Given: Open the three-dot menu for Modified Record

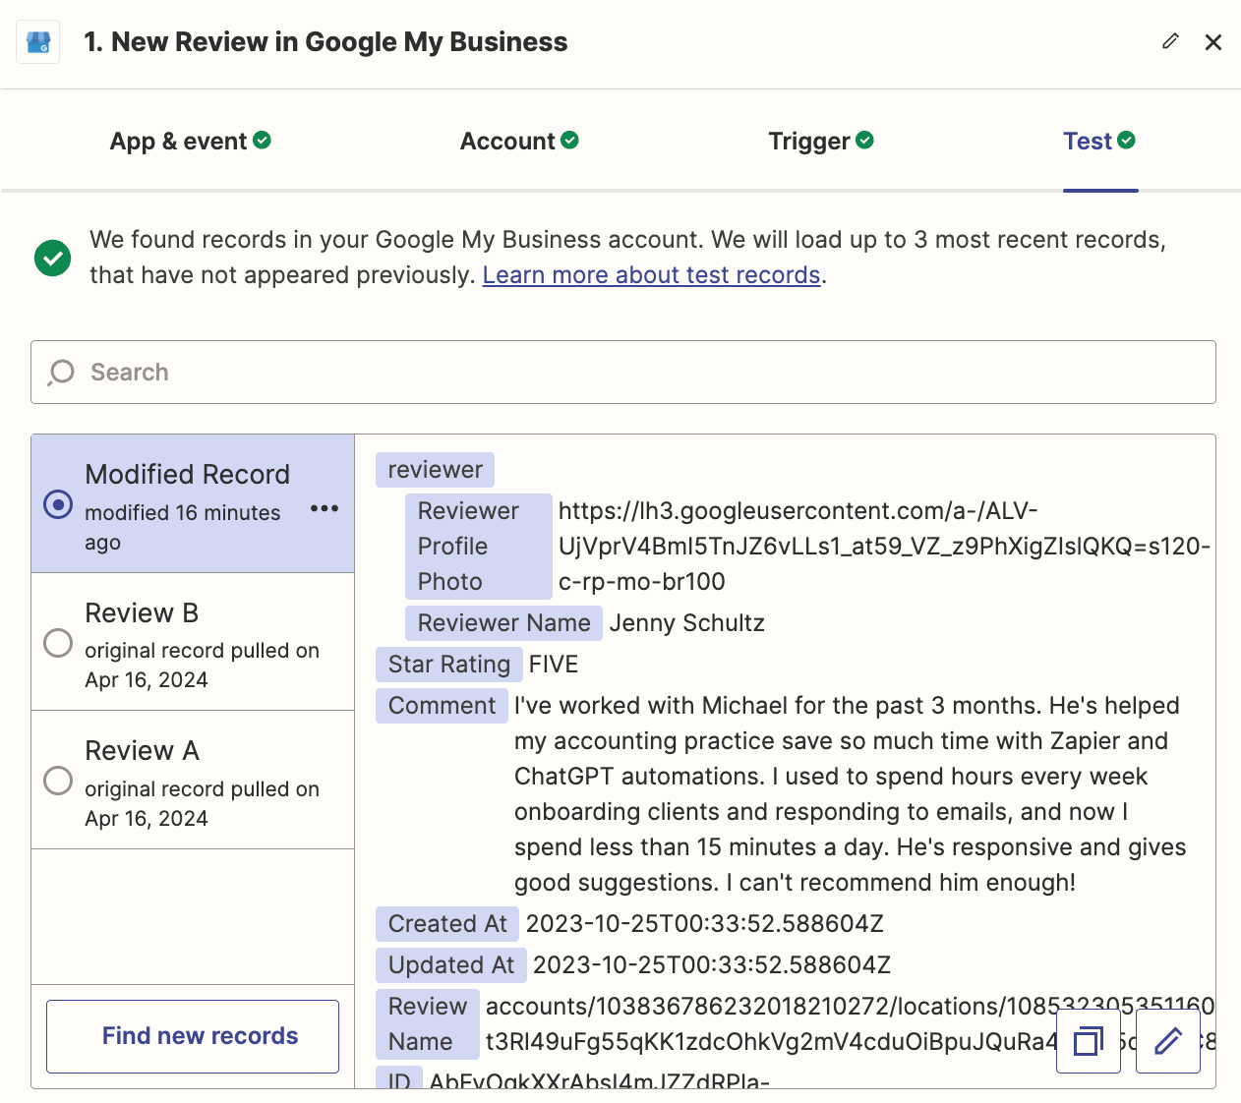Looking at the screenshot, I should point(325,508).
